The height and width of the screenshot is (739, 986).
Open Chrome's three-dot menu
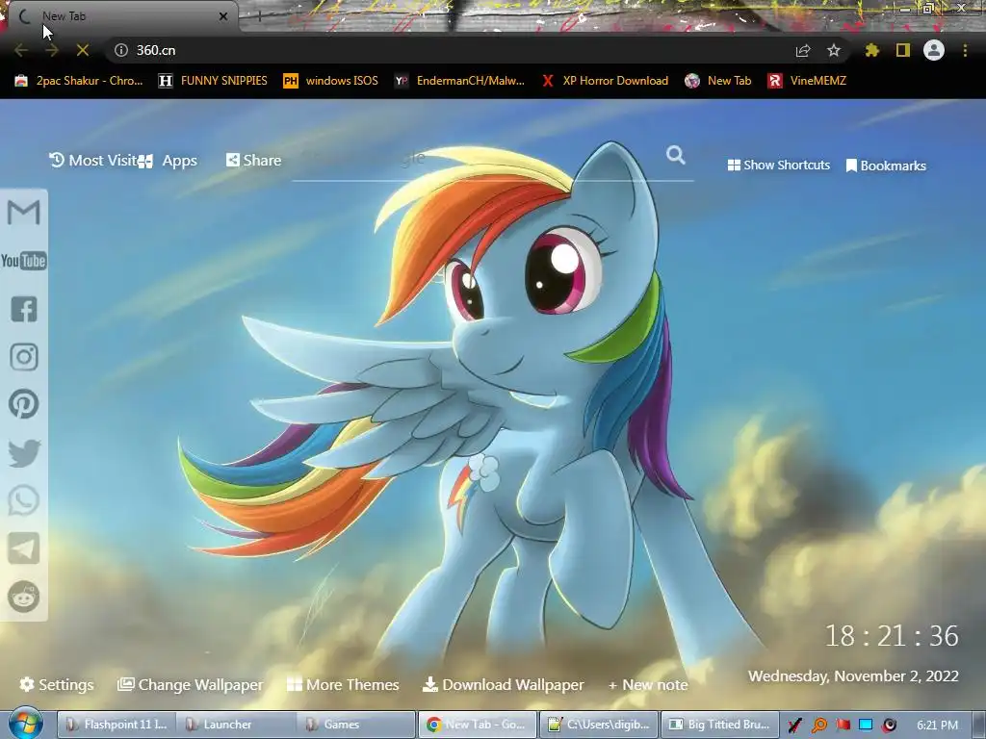(x=965, y=50)
